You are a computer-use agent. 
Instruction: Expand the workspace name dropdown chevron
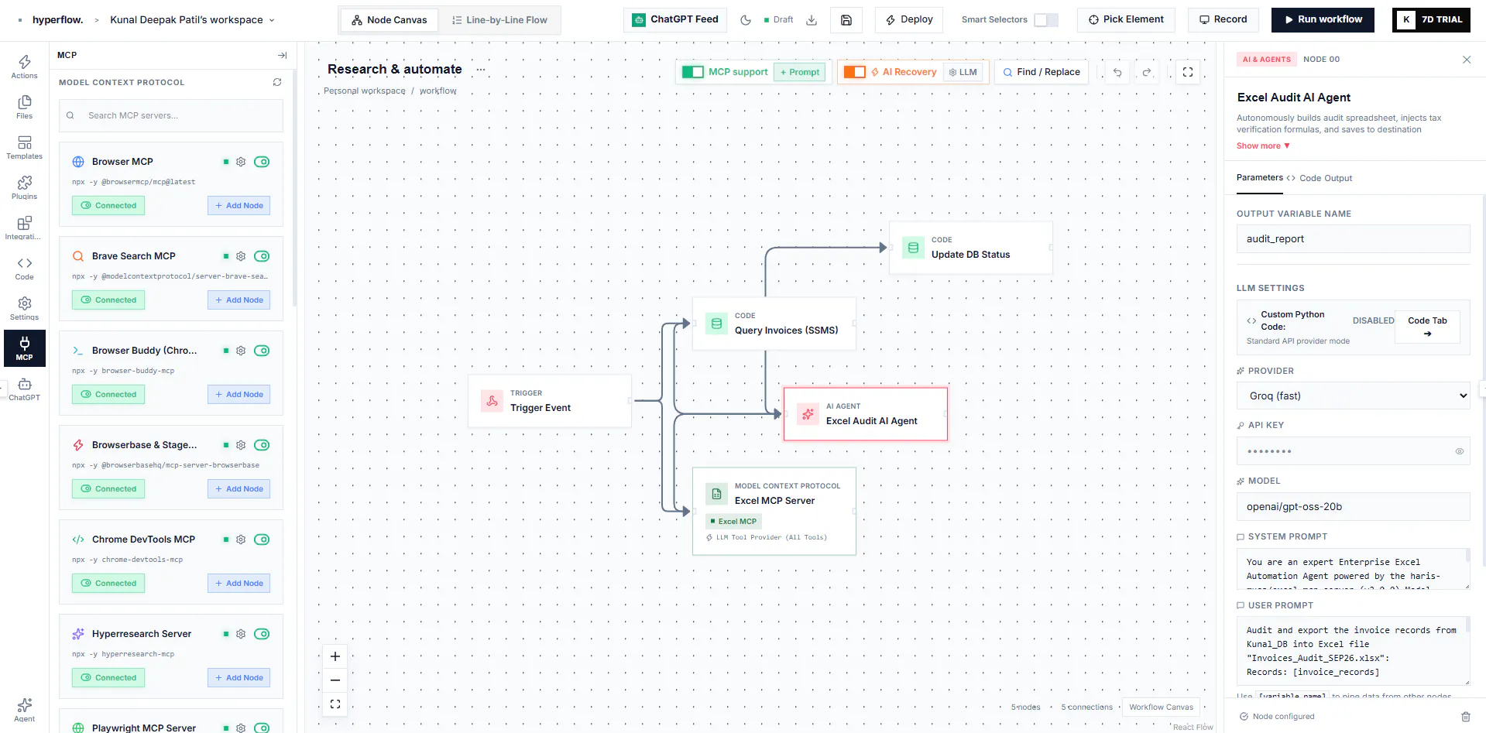[x=272, y=20]
